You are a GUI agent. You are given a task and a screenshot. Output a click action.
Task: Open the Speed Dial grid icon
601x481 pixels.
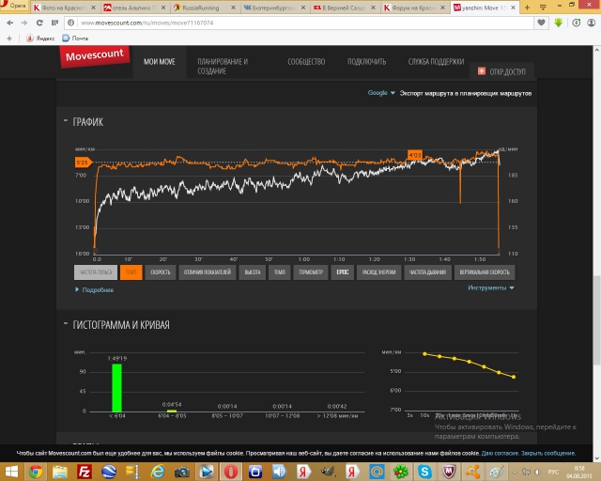tap(54, 23)
